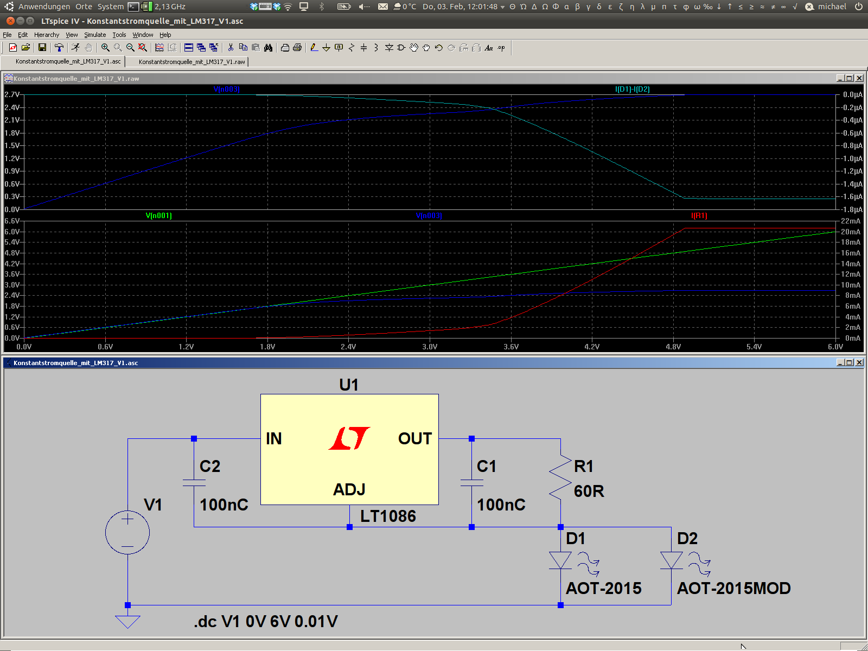Click the Zoom Out magnifier icon

[130, 48]
